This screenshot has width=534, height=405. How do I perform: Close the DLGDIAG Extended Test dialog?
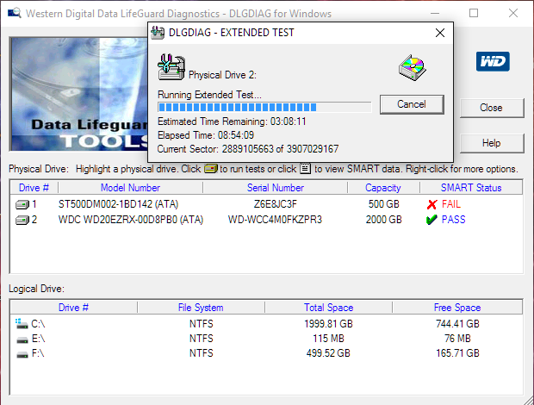(439, 33)
